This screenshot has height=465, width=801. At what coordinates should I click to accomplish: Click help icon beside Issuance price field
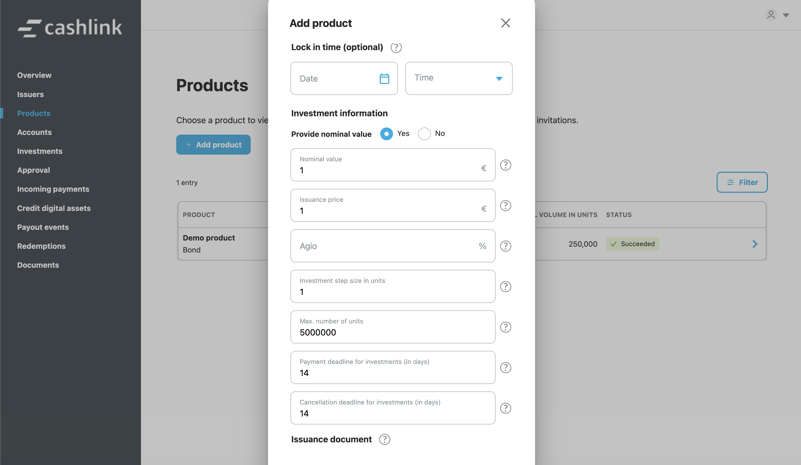505,206
